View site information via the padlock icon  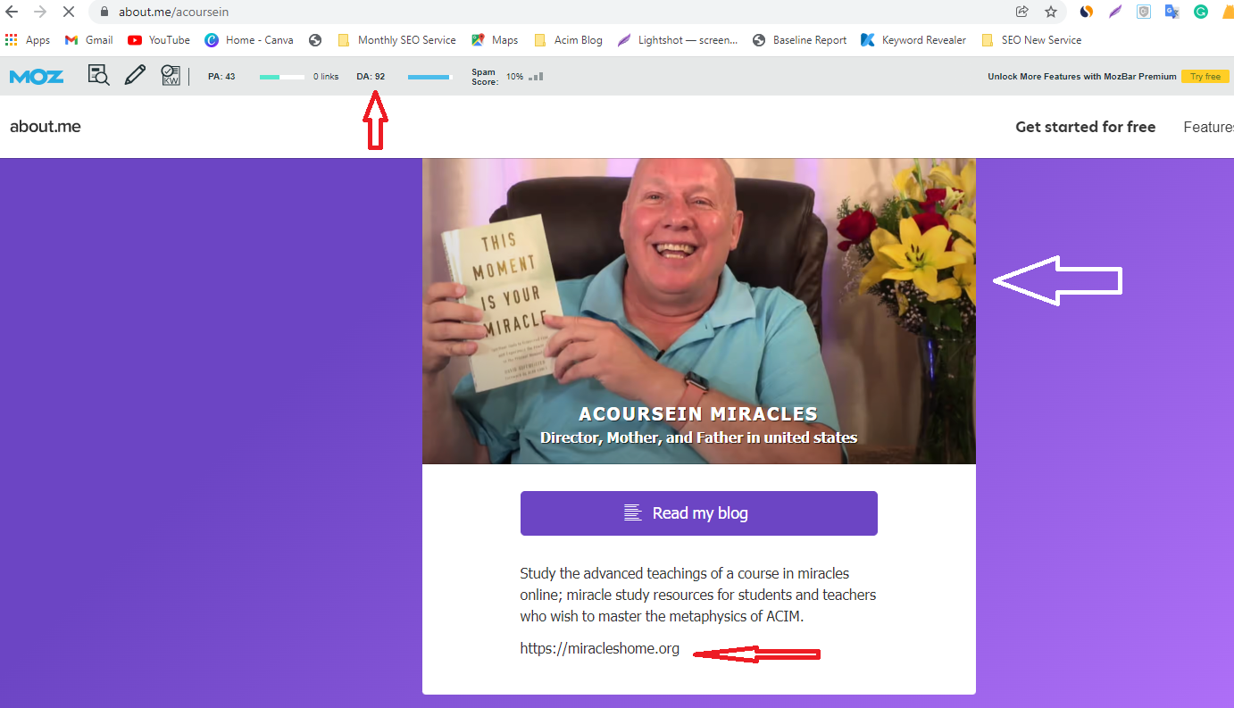pos(104,12)
